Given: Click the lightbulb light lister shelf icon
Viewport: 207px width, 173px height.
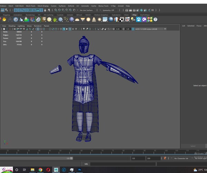Looking at the screenshot, I should tap(133, 19).
